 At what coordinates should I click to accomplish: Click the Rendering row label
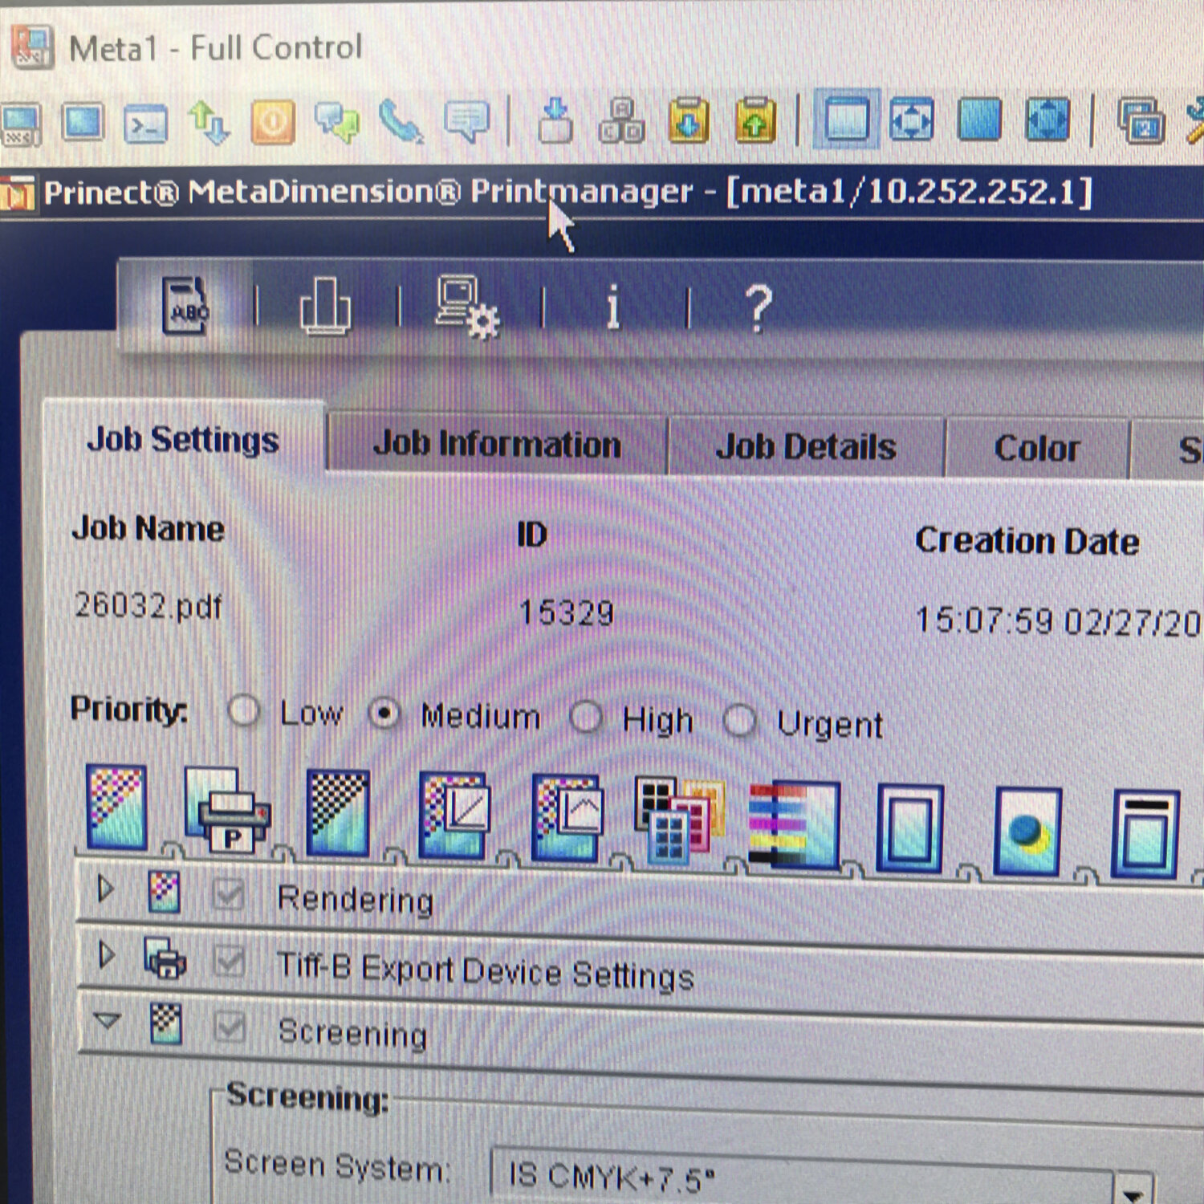click(x=356, y=899)
